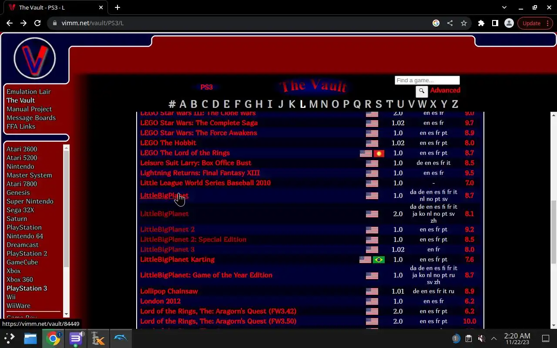
Task: Open Leisure Suit Larry: Box Office Bust
Action: coord(195,163)
